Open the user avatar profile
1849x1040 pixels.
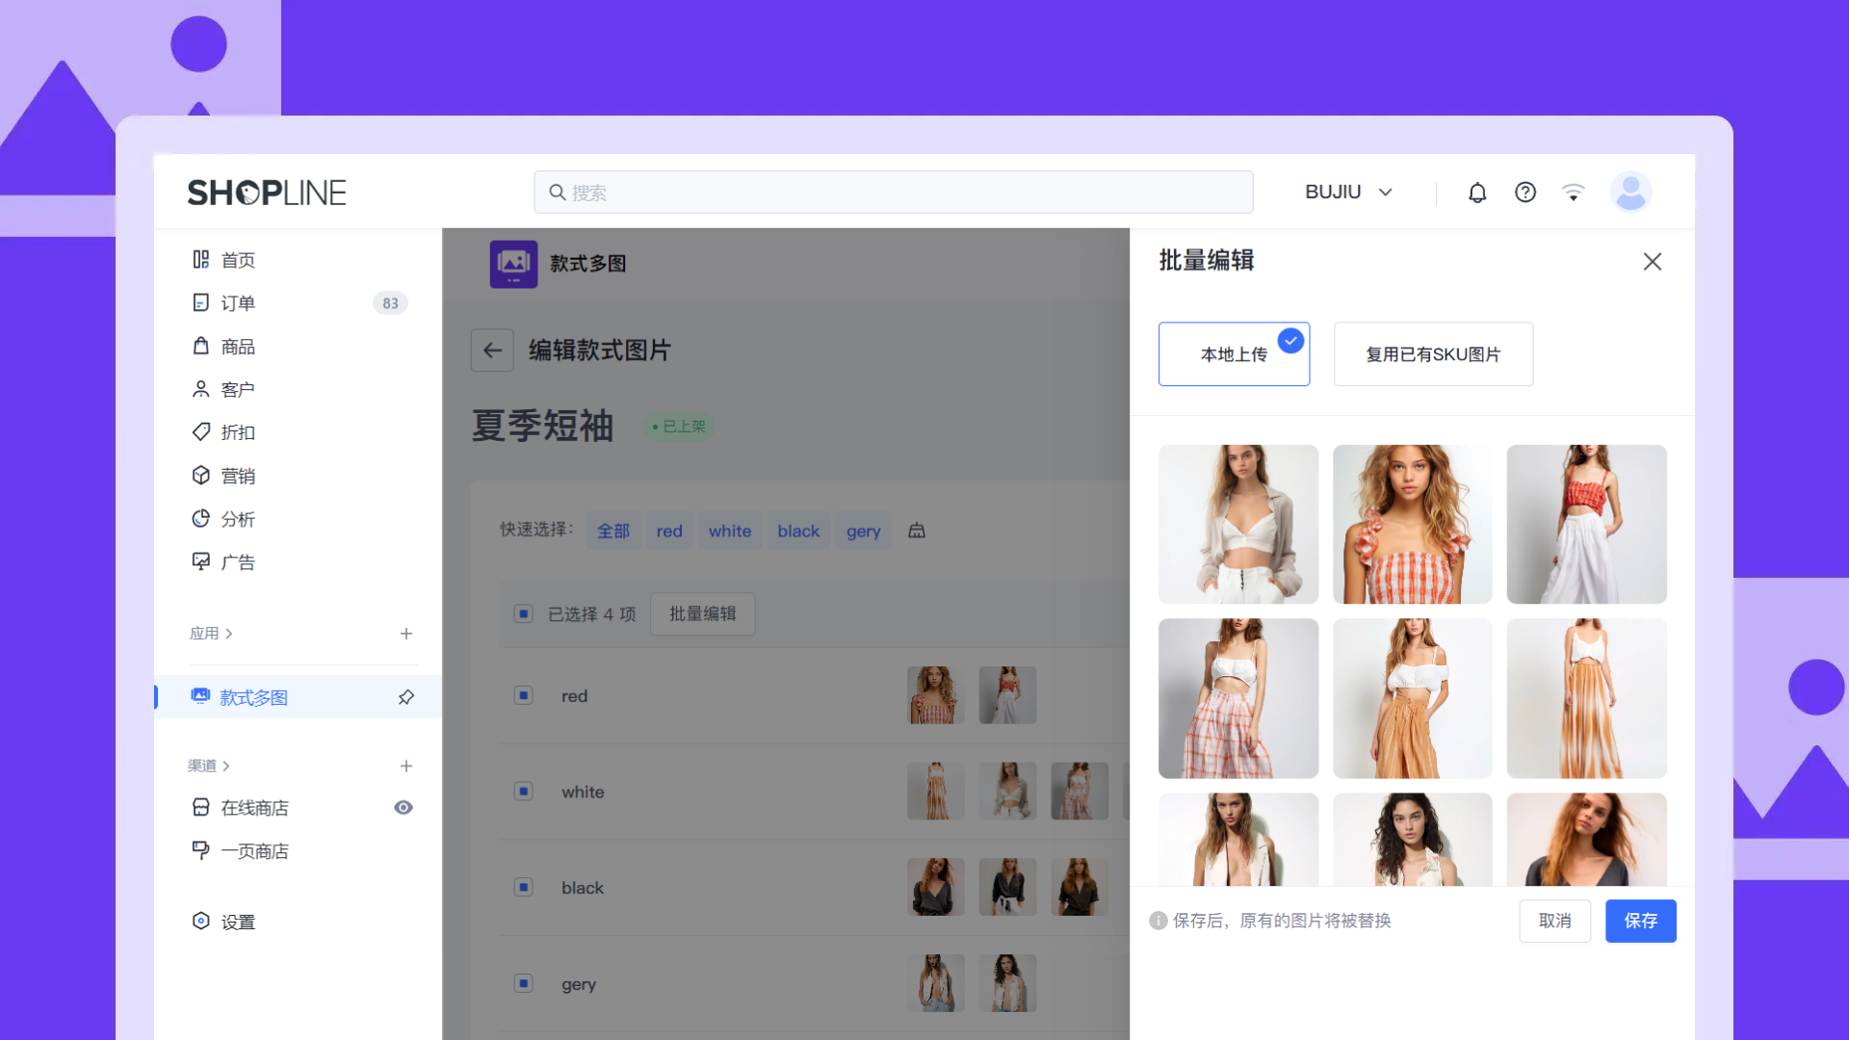click(x=1630, y=192)
